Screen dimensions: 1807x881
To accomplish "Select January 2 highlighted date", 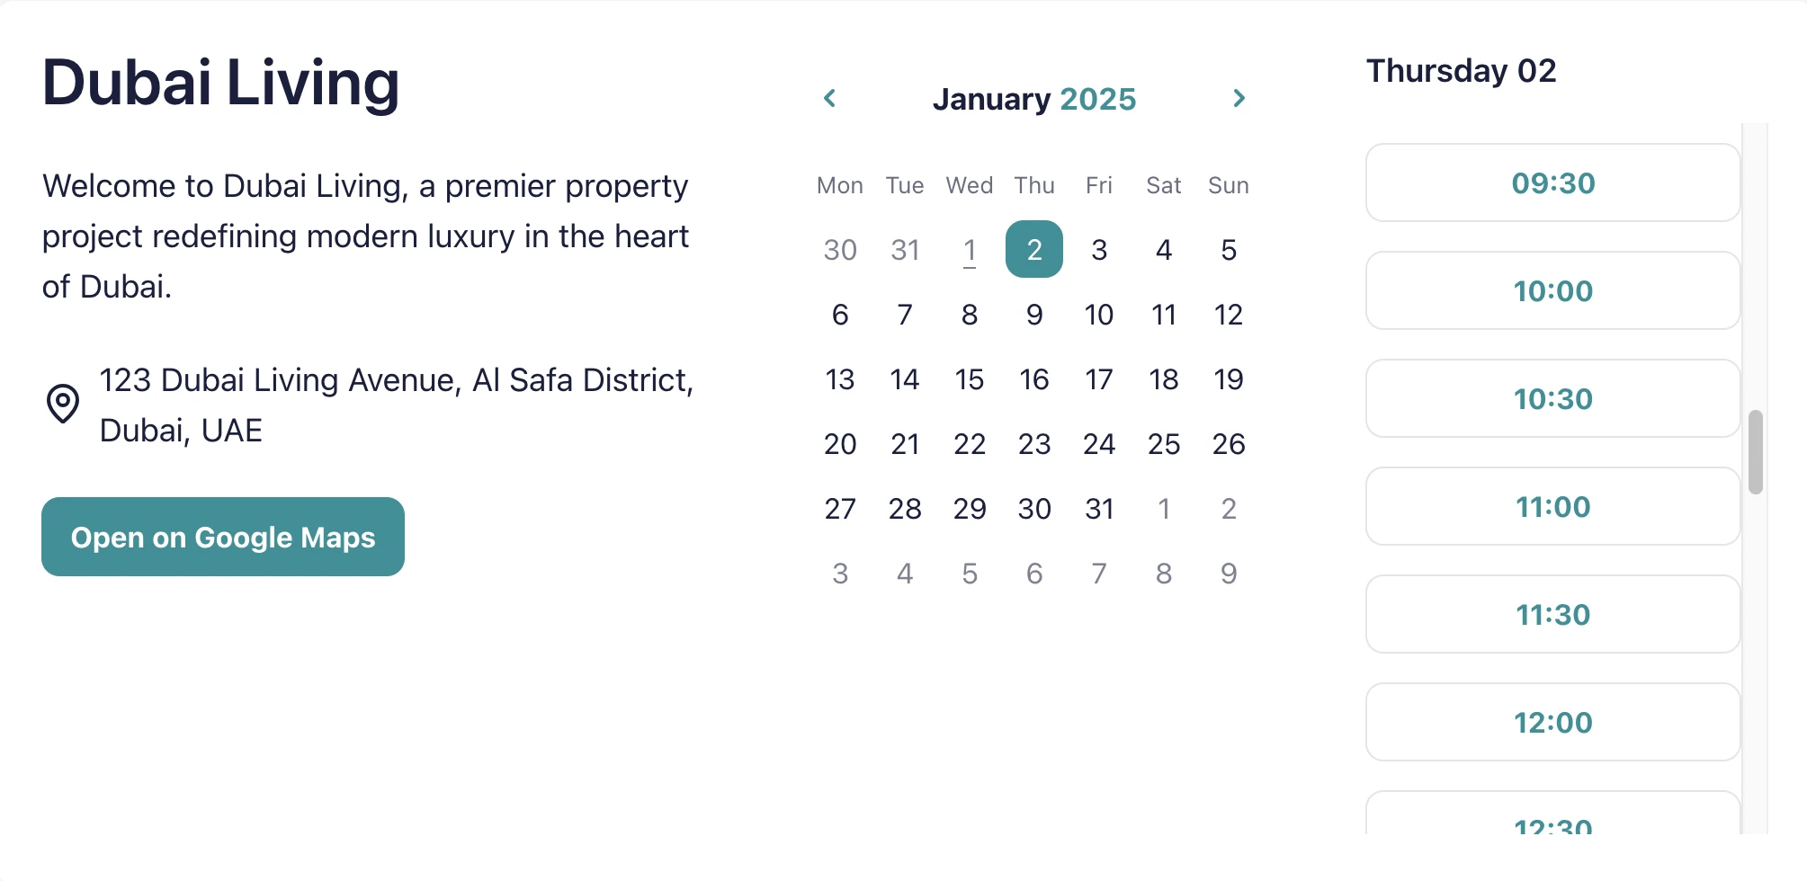I will (1034, 249).
